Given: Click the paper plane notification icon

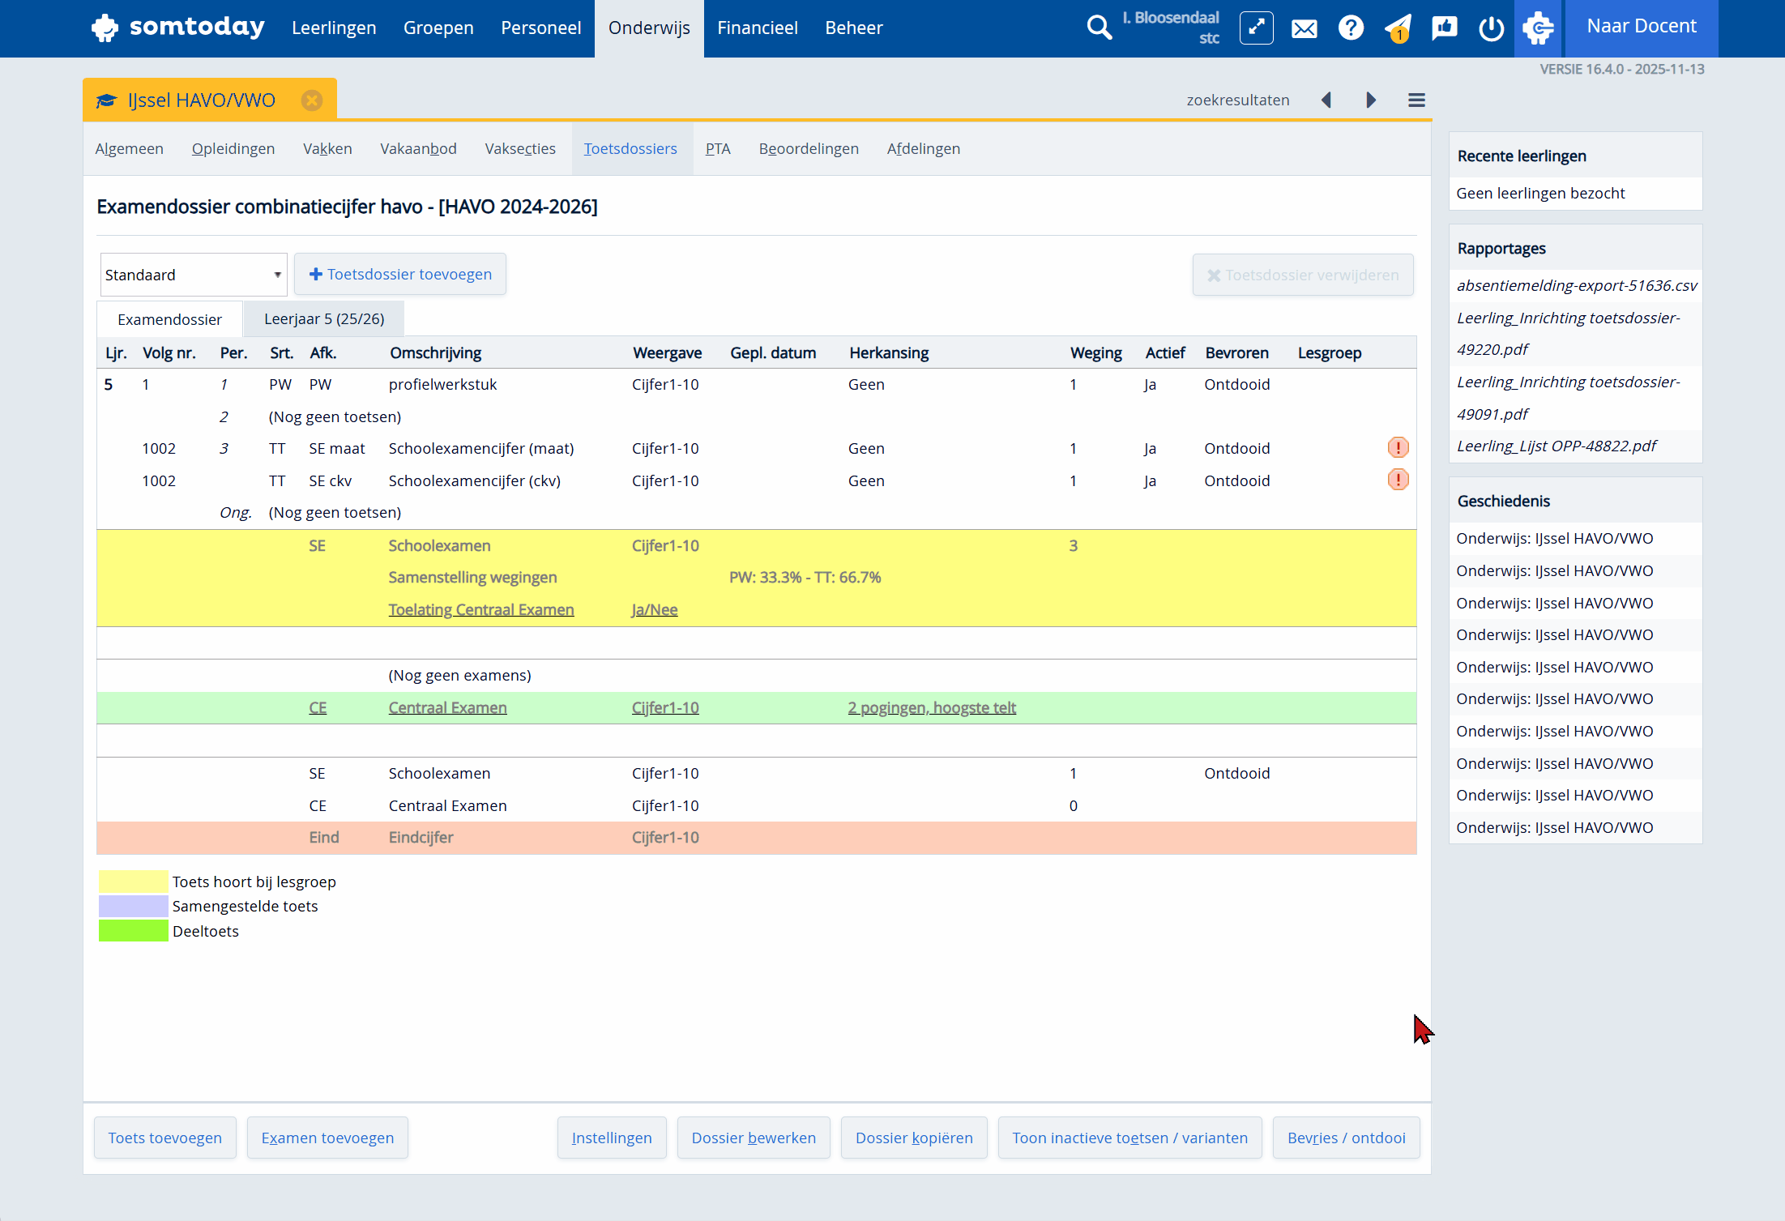Looking at the screenshot, I should pyautogui.click(x=1399, y=29).
